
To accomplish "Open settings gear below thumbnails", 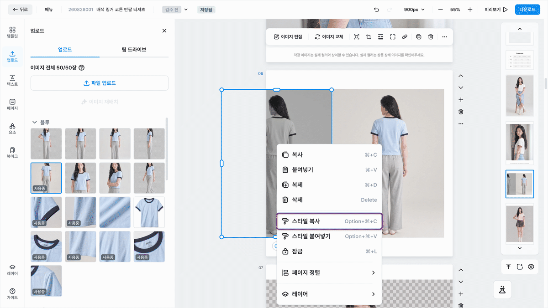I will tap(531, 267).
